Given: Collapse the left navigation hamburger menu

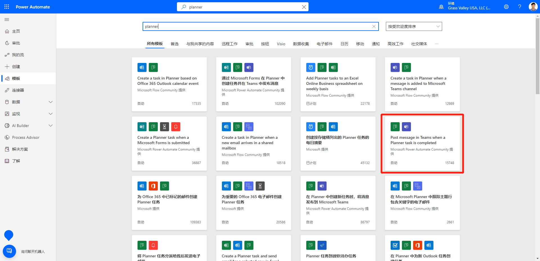Looking at the screenshot, I should pos(7,20).
